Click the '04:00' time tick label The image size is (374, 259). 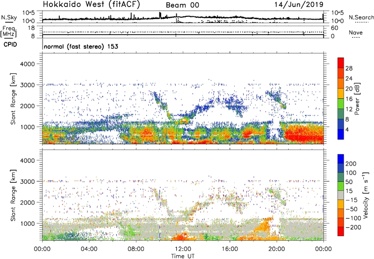(89, 249)
